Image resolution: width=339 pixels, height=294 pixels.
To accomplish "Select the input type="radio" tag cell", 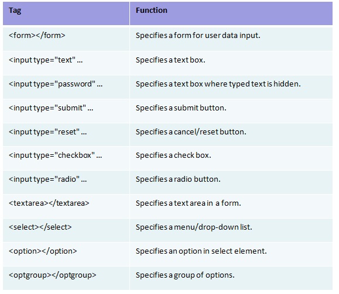I will click(x=66, y=182).
